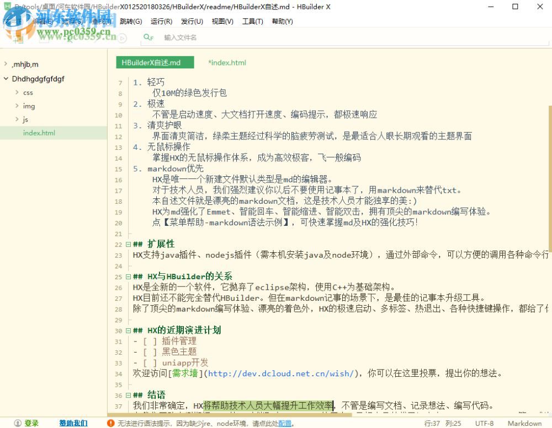The image size is (552, 428).
Task: Click the highlighted text 将帮助技术人员大幅提升工作效率
Action: [x=269, y=405]
